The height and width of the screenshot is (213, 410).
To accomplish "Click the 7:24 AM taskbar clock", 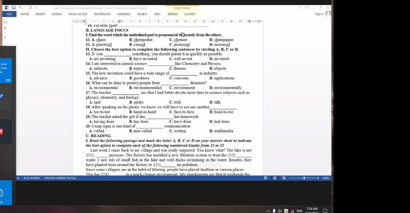I will [x=312, y=210].
